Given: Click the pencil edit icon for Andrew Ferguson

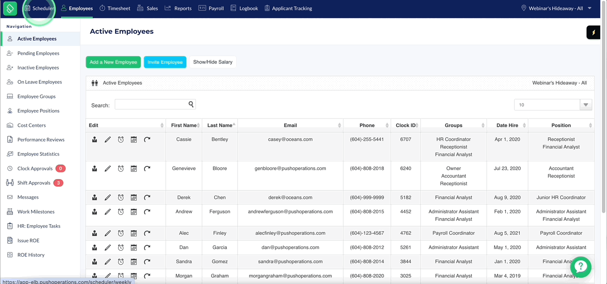Looking at the screenshot, I should coord(107,212).
